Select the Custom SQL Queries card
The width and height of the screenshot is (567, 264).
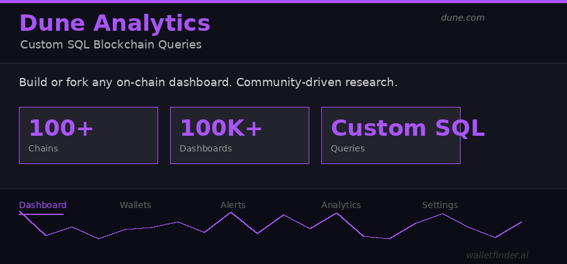tap(391, 135)
